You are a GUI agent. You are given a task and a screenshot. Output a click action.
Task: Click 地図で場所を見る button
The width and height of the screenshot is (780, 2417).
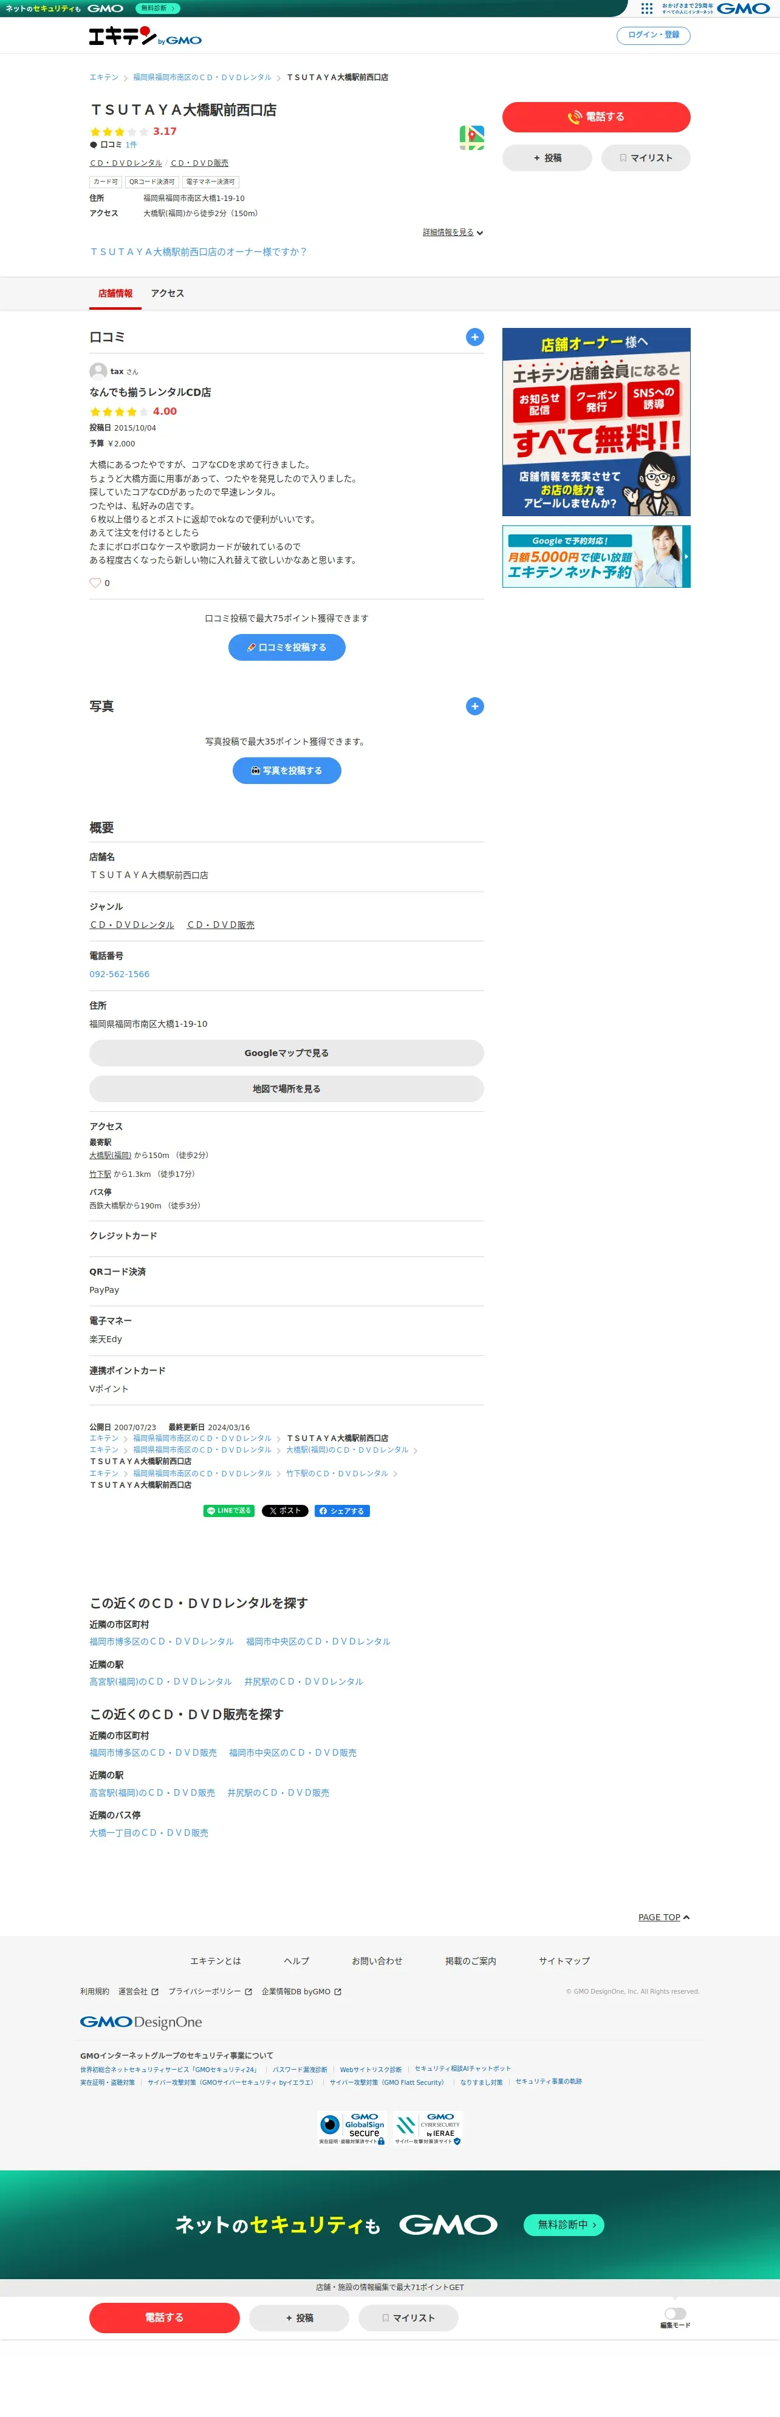[x=286, y=1088]
